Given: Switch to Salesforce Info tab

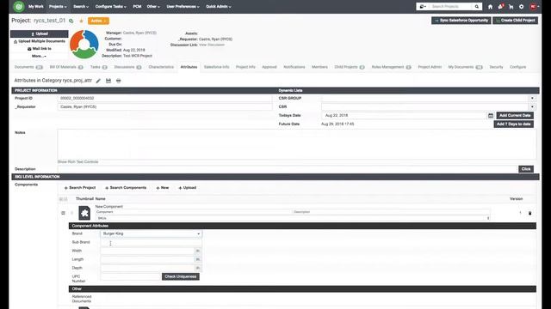Looking at the screenshot, I should coord(216,67).
